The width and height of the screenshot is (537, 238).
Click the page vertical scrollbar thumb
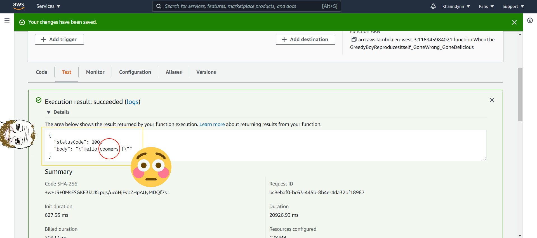(x=520, y=94)
